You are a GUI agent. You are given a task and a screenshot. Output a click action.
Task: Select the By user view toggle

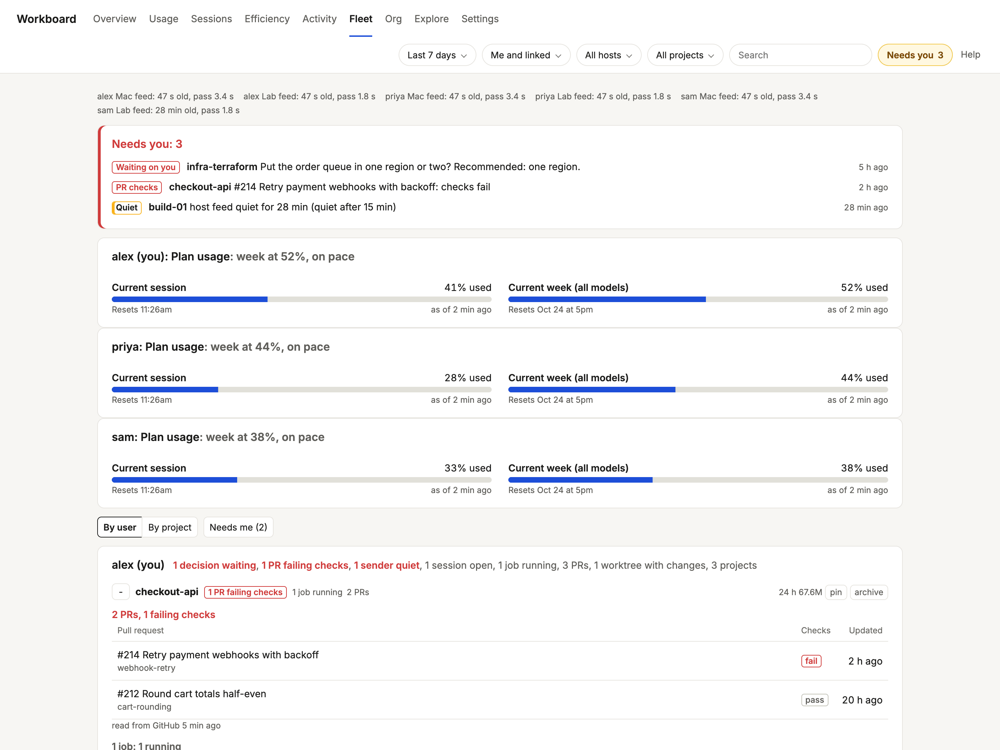coord(120,527)
